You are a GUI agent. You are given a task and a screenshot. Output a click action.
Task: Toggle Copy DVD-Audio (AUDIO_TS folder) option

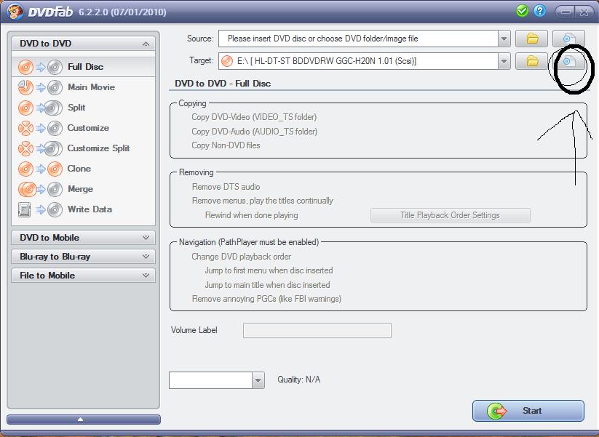pyautogui.click(x=255, y=132)
